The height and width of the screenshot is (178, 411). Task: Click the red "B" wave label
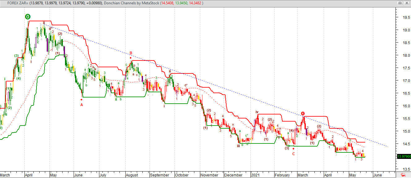(x=131, y=53)
